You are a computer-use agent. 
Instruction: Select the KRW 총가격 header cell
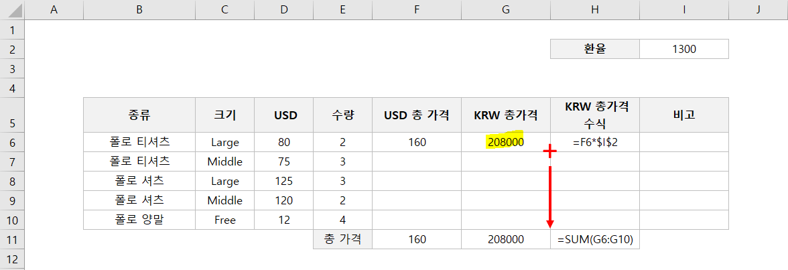(505, 115)
